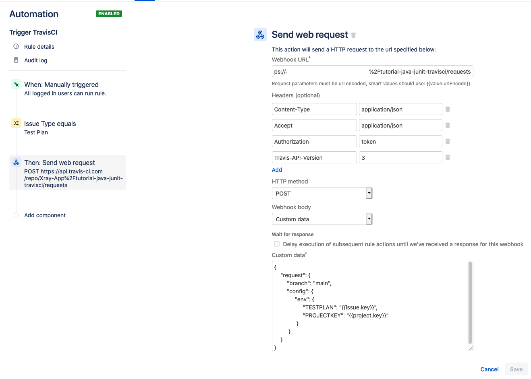Click the Add header link
The width and height of the screenshot is (531, 379).
click(x=277, y=170)
